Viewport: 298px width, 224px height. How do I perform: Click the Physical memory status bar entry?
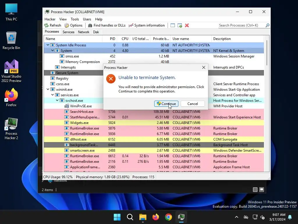coord(103,177)
